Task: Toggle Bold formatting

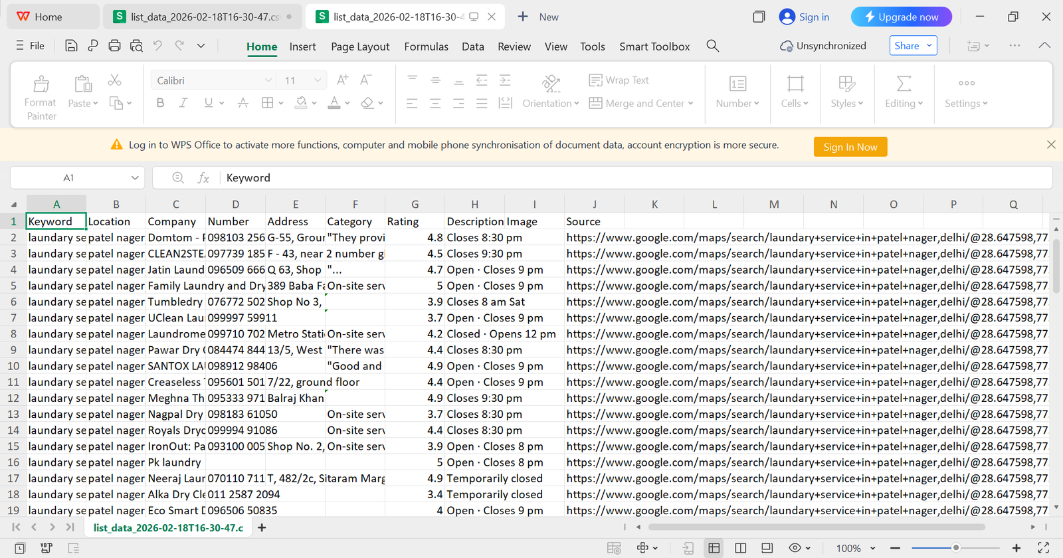Action: pyautogui.click(x=160, y=103)
